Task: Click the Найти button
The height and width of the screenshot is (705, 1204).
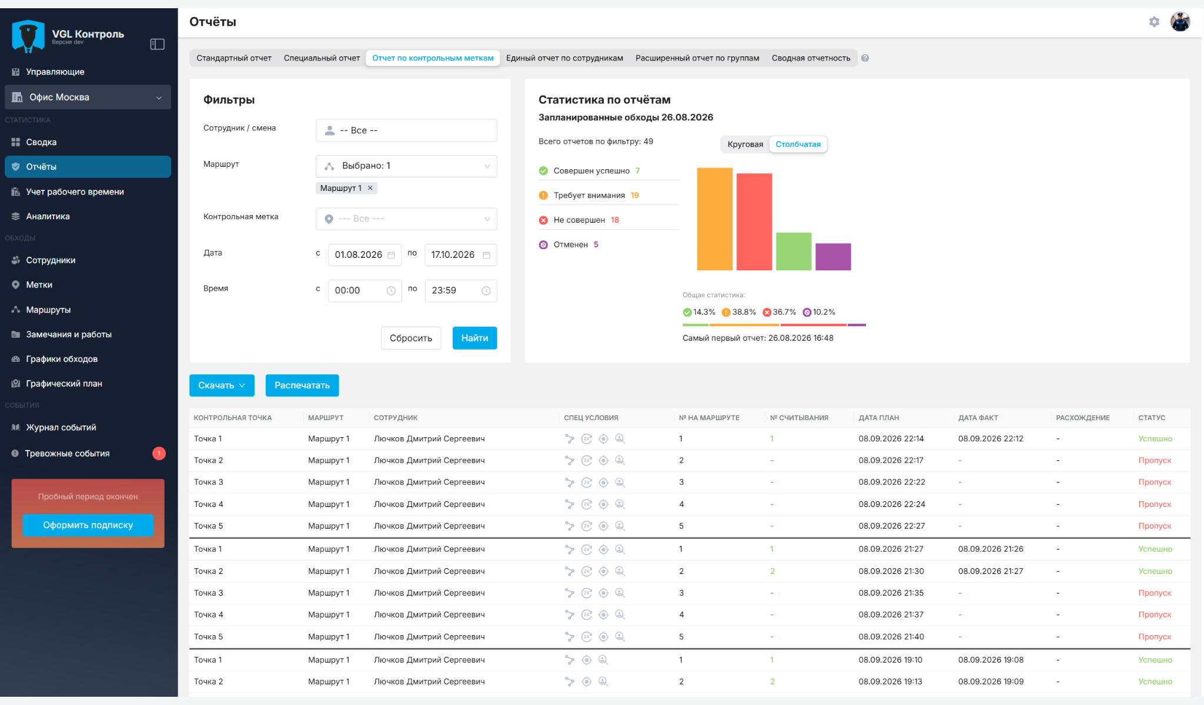Action: tap(474, 338)
